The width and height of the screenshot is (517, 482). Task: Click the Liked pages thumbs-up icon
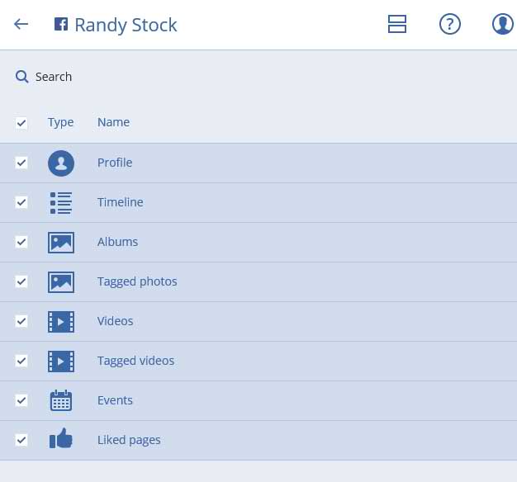coord(61,438)
